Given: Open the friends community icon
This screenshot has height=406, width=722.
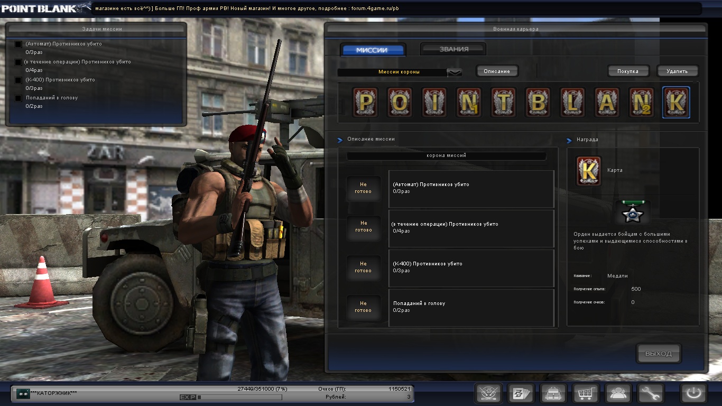Looking at the screenshot, I should (x=618, y=393).
